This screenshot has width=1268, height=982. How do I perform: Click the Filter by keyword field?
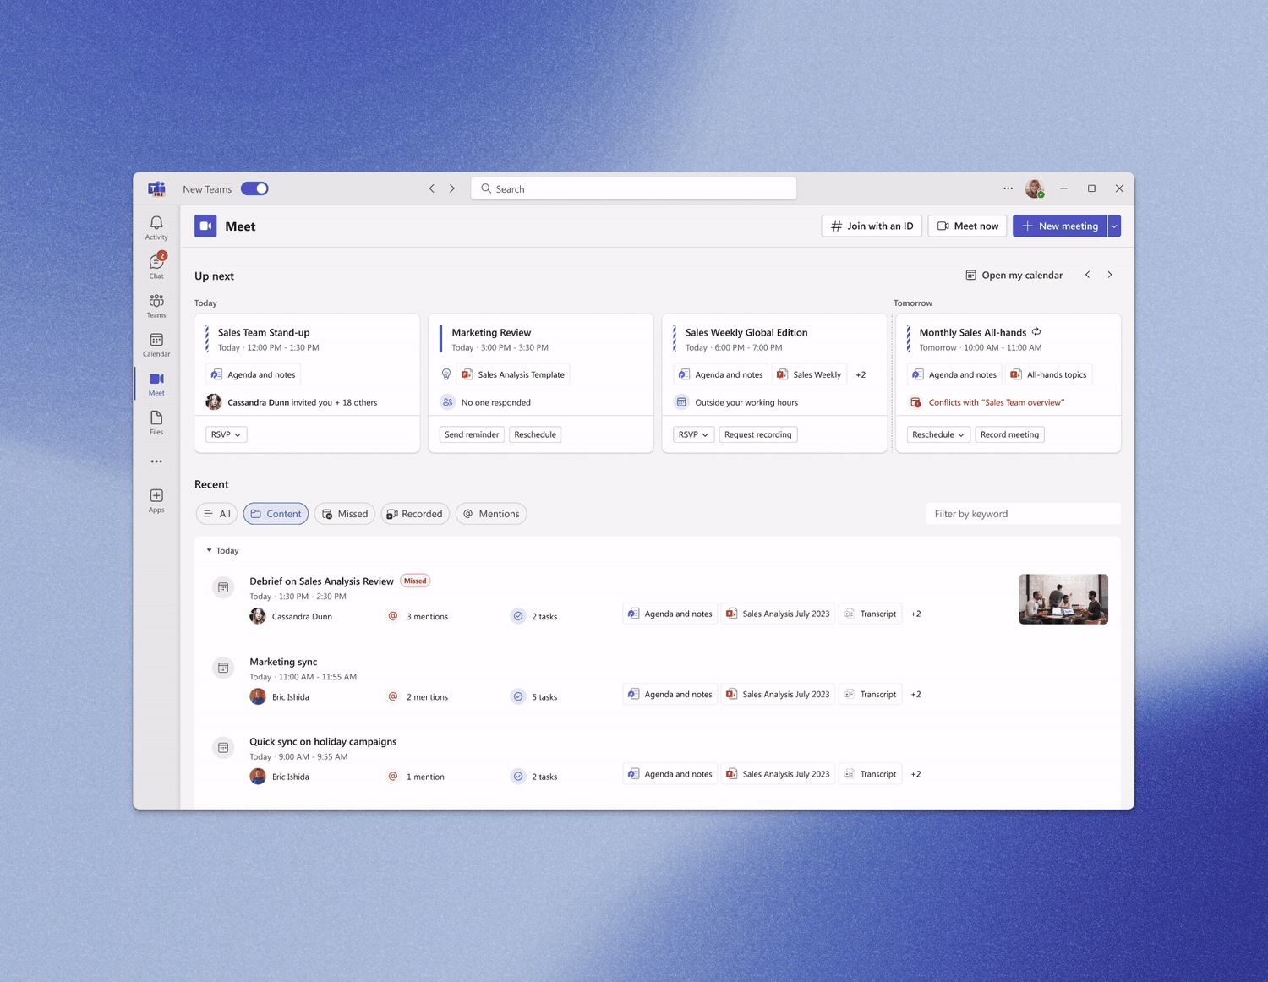pos(1024,514)
